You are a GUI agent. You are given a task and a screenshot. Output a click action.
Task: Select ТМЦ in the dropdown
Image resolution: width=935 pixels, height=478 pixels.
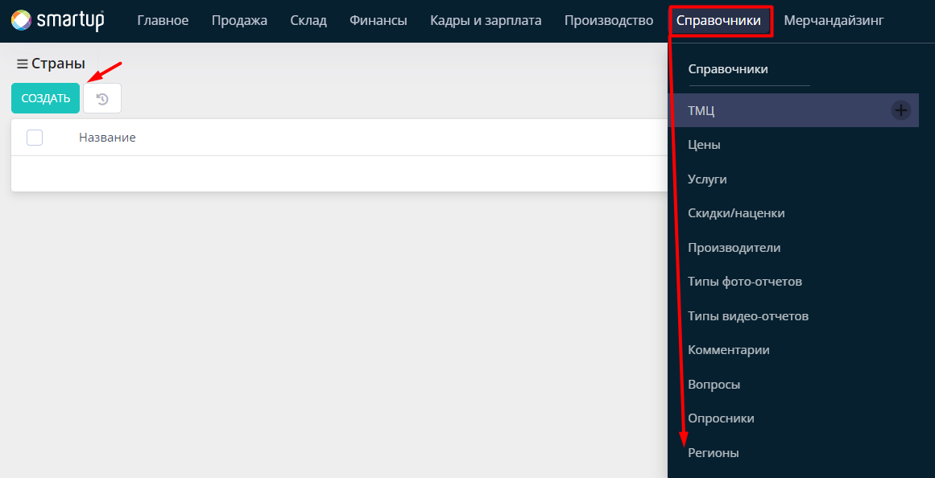coord(793,110)
